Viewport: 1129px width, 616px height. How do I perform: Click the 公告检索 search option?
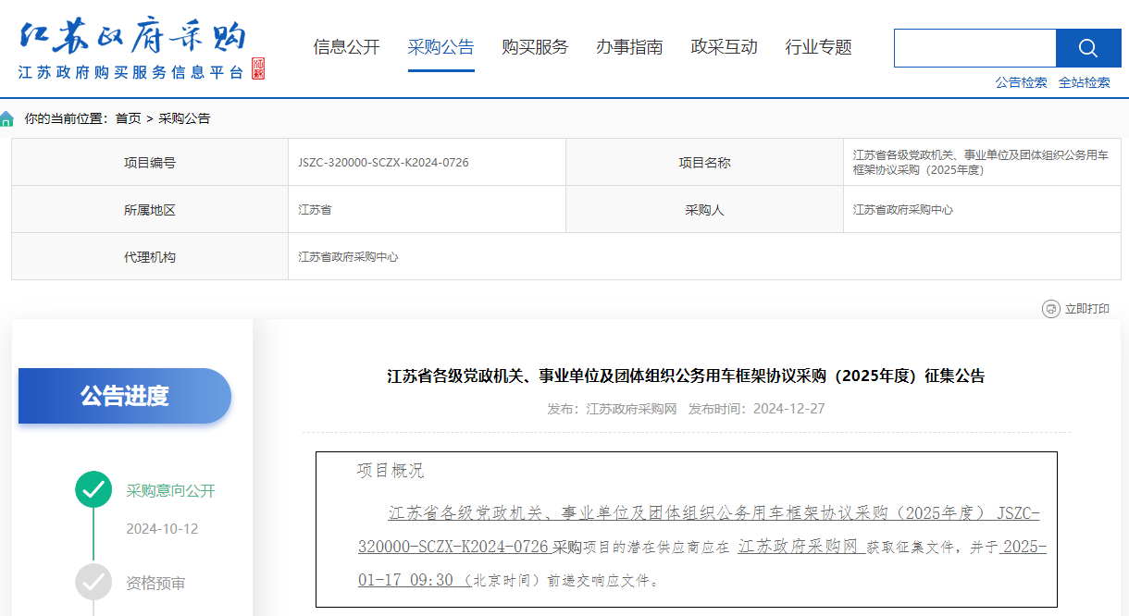(x=1021, y=81)
